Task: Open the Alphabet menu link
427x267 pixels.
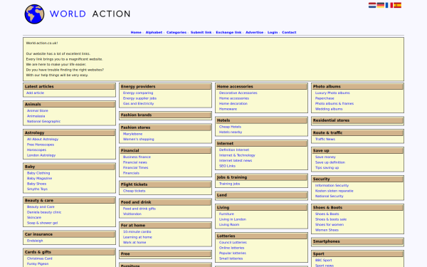Action: (x=154, y=32)
